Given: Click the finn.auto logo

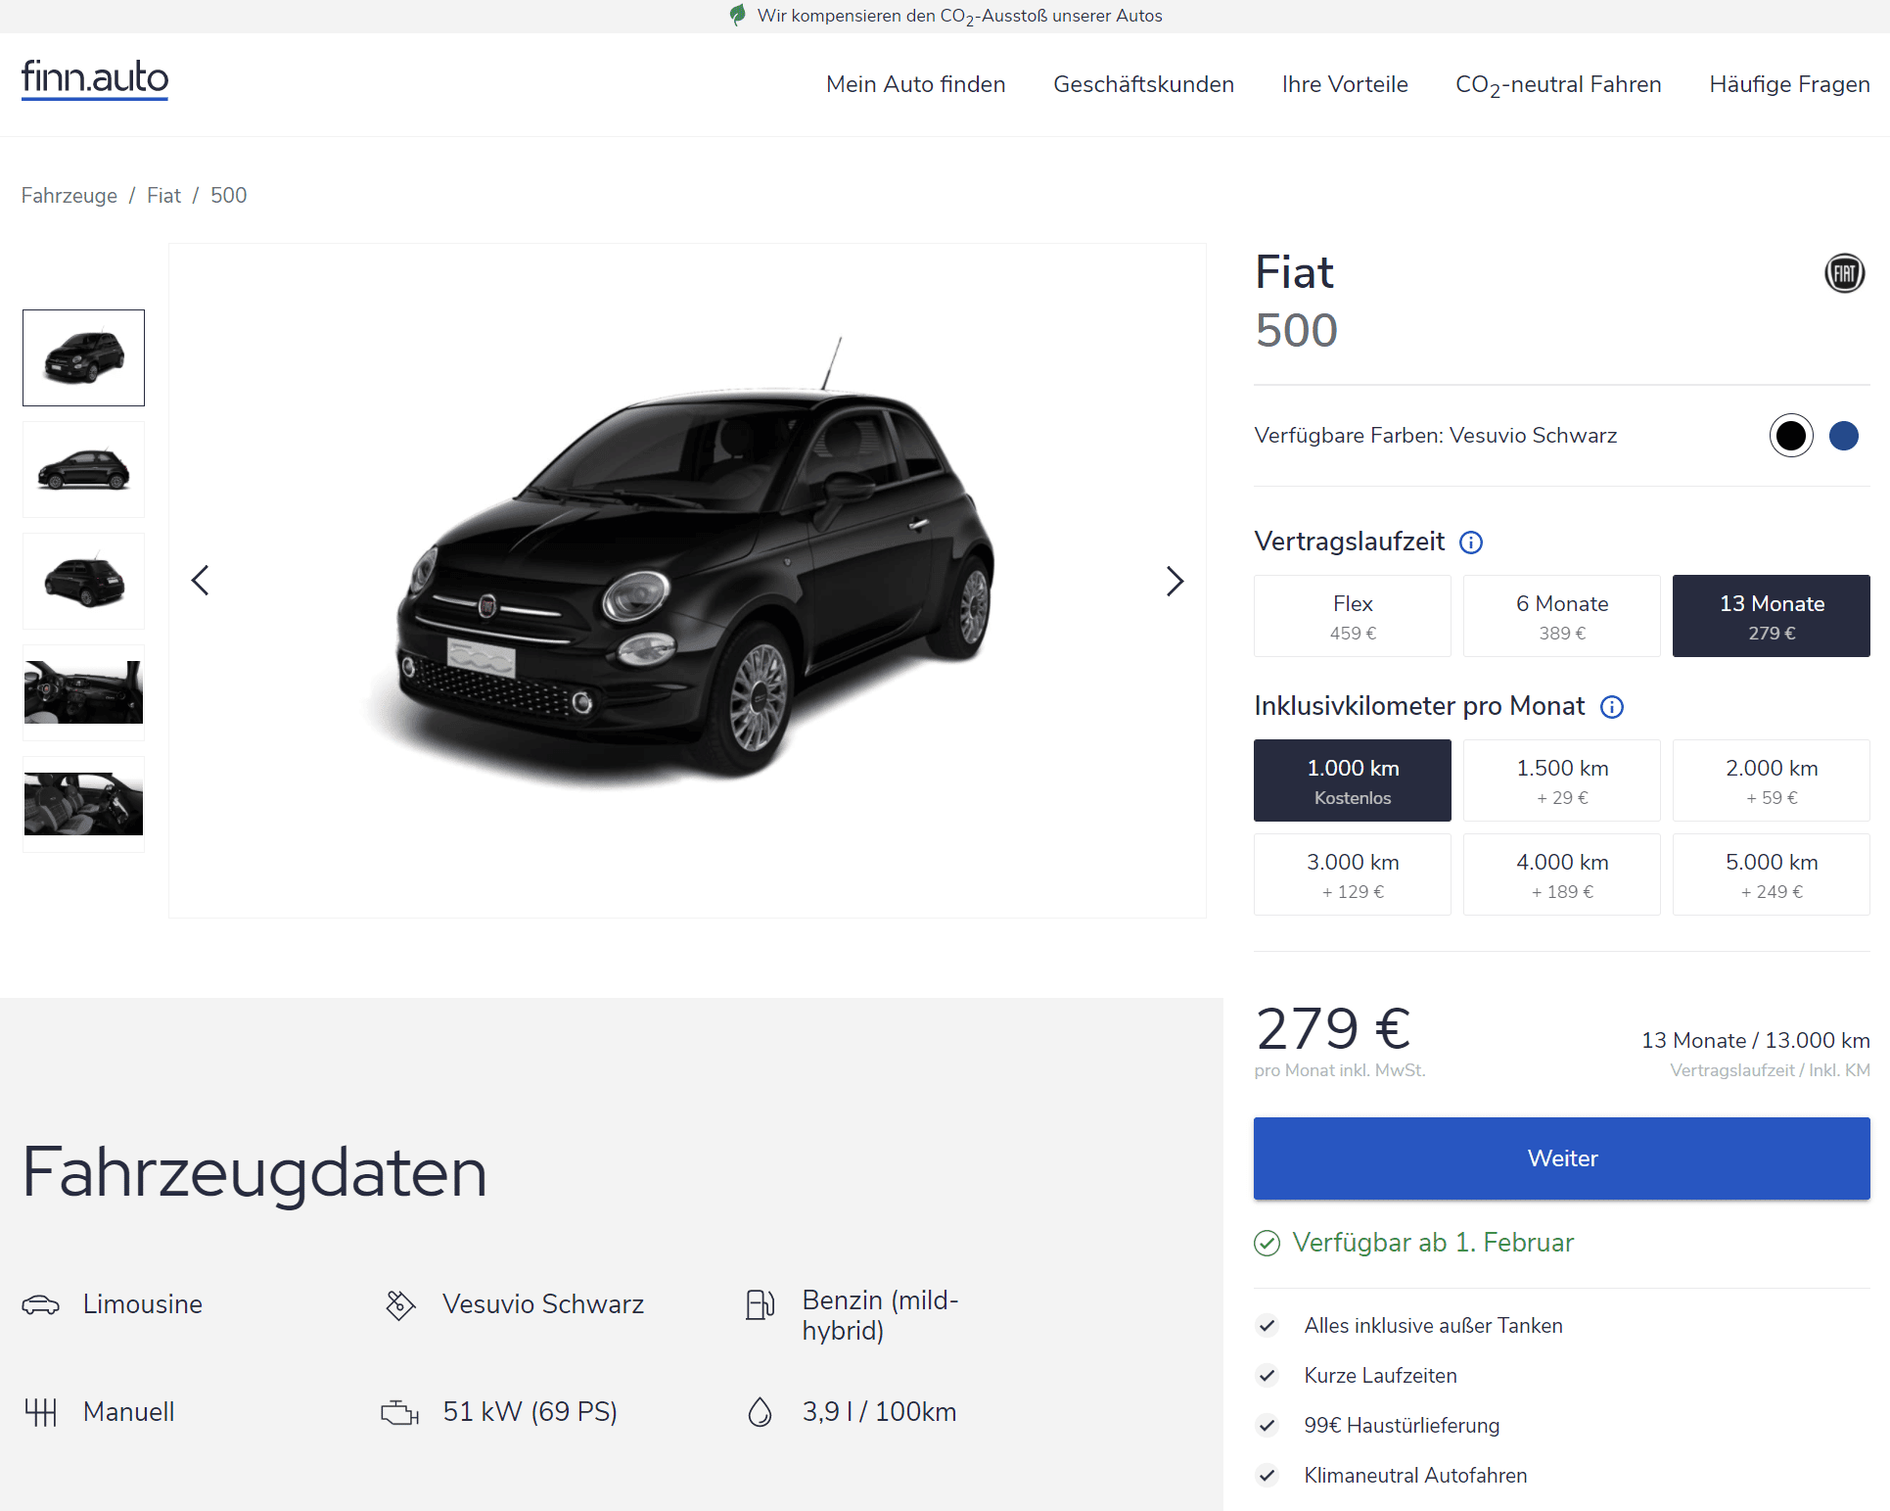Looking at the screenshot, I should [95, 78].
